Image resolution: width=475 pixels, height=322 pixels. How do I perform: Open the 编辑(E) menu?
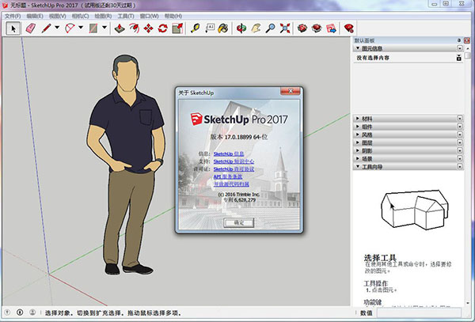[x=35, y=16]
